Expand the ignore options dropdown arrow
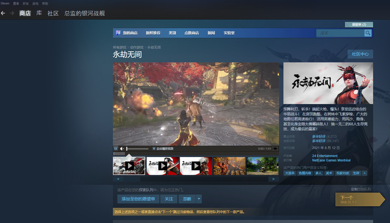This screenshot has height=223, width=390. [199, 199]
